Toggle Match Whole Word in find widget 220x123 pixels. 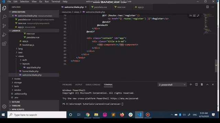coord(194,15)
